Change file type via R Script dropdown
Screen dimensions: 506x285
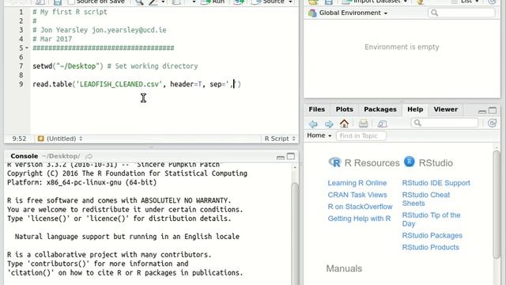(280, 139)
